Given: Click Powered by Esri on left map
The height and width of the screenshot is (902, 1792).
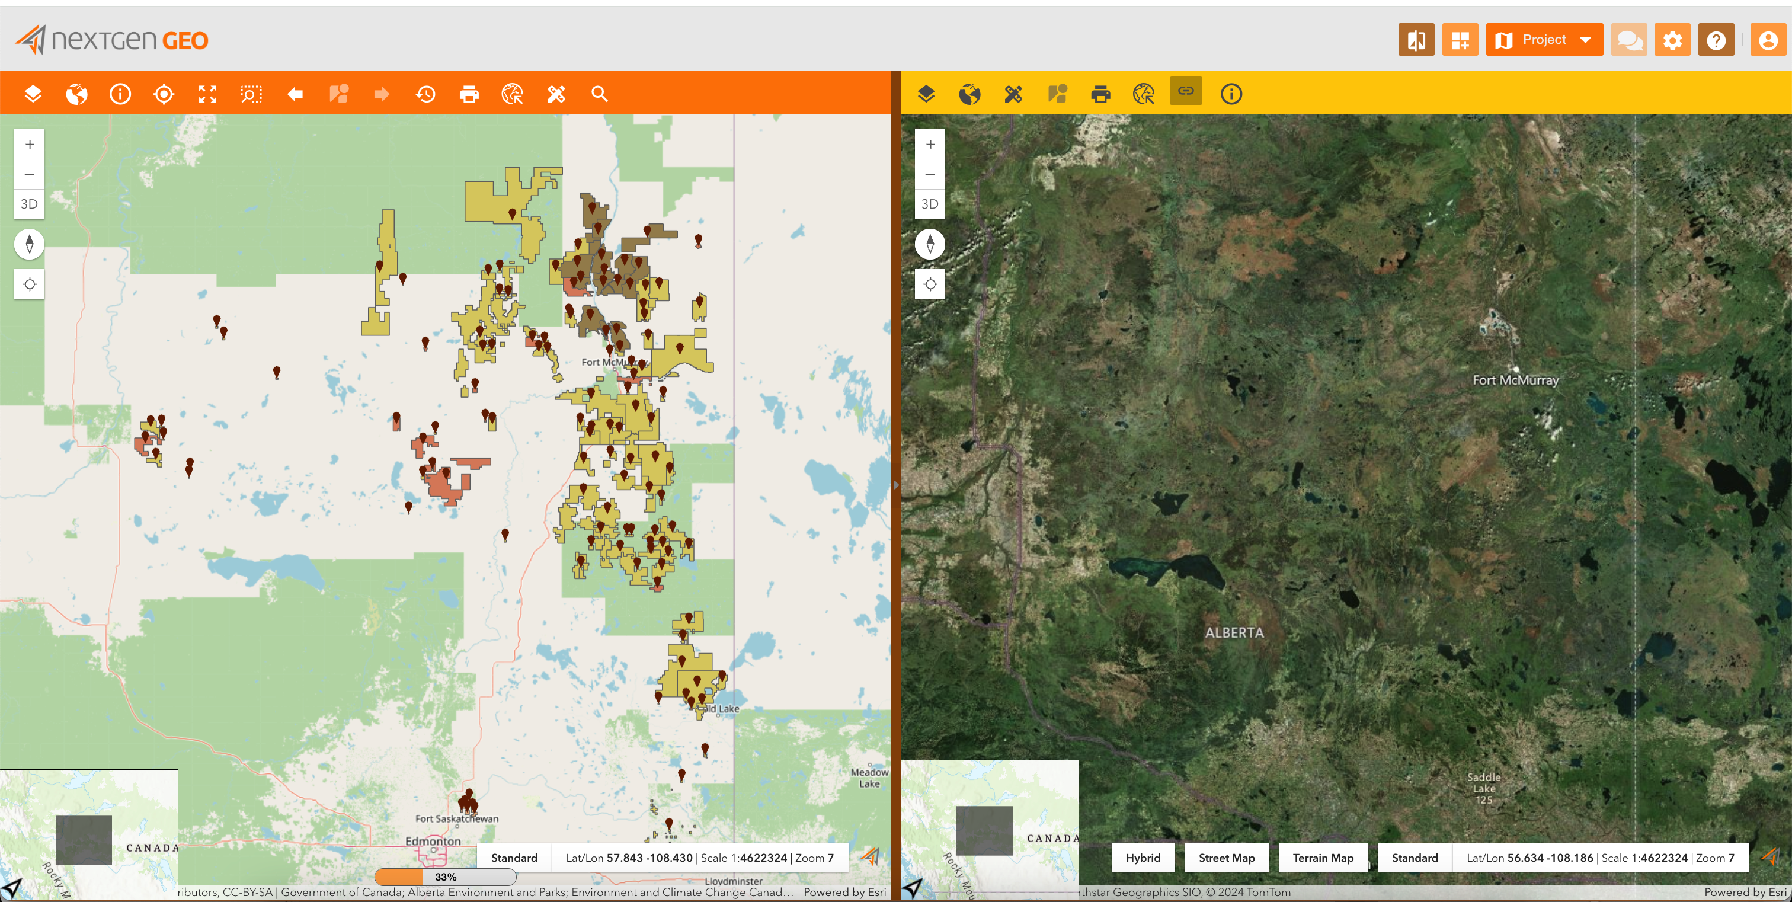Looking at the screenshot, I should click(x=844, y=893).
